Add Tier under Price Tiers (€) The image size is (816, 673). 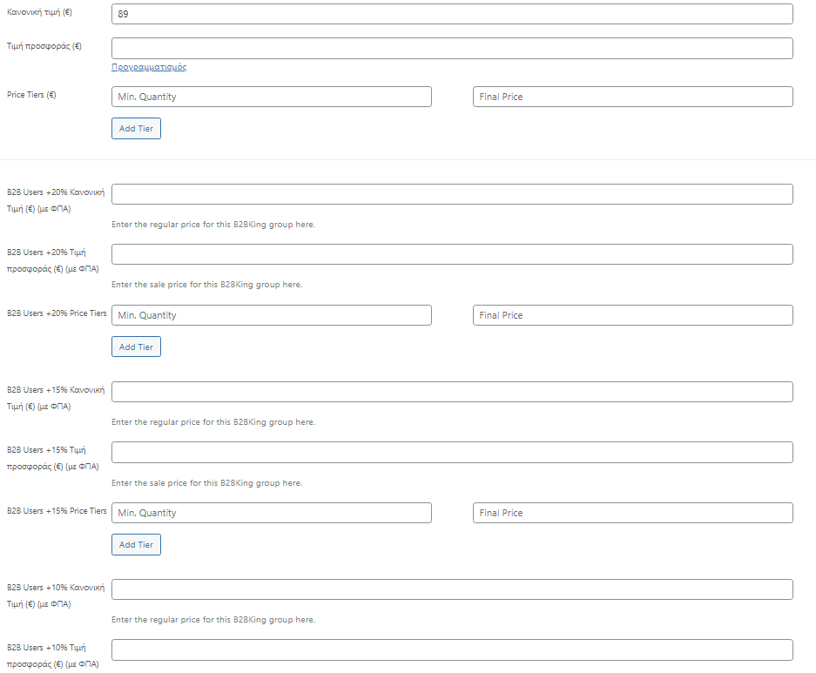[137, 129]
